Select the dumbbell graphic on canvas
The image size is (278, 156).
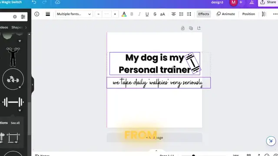pyautogui.click(x=193, y=63)
